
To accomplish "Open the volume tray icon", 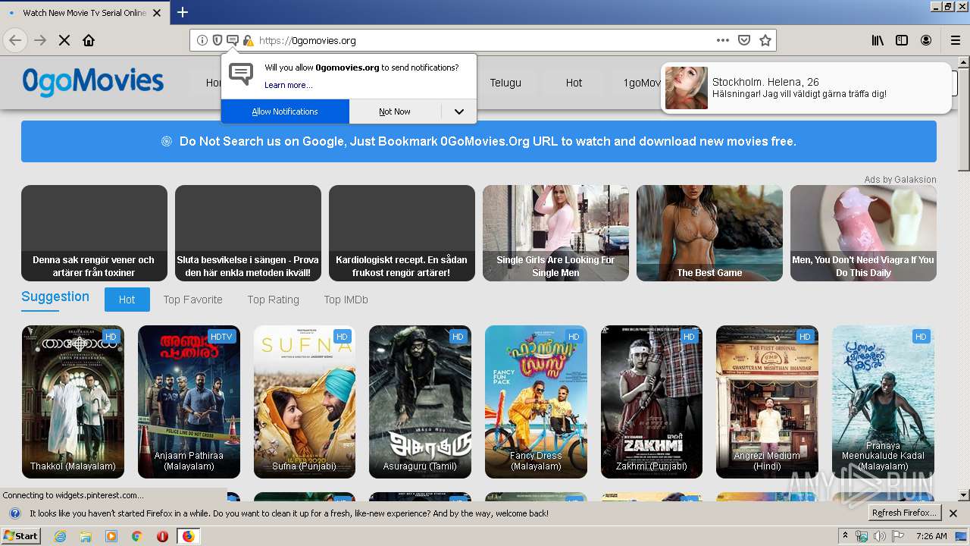I will point(879,536).
